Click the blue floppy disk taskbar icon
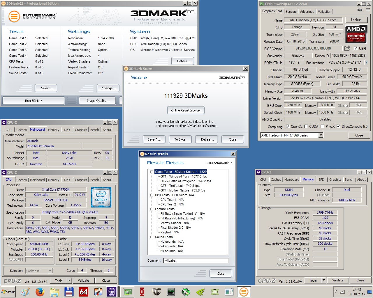This screenshot has width=373, height=298. tap(69, 292)
